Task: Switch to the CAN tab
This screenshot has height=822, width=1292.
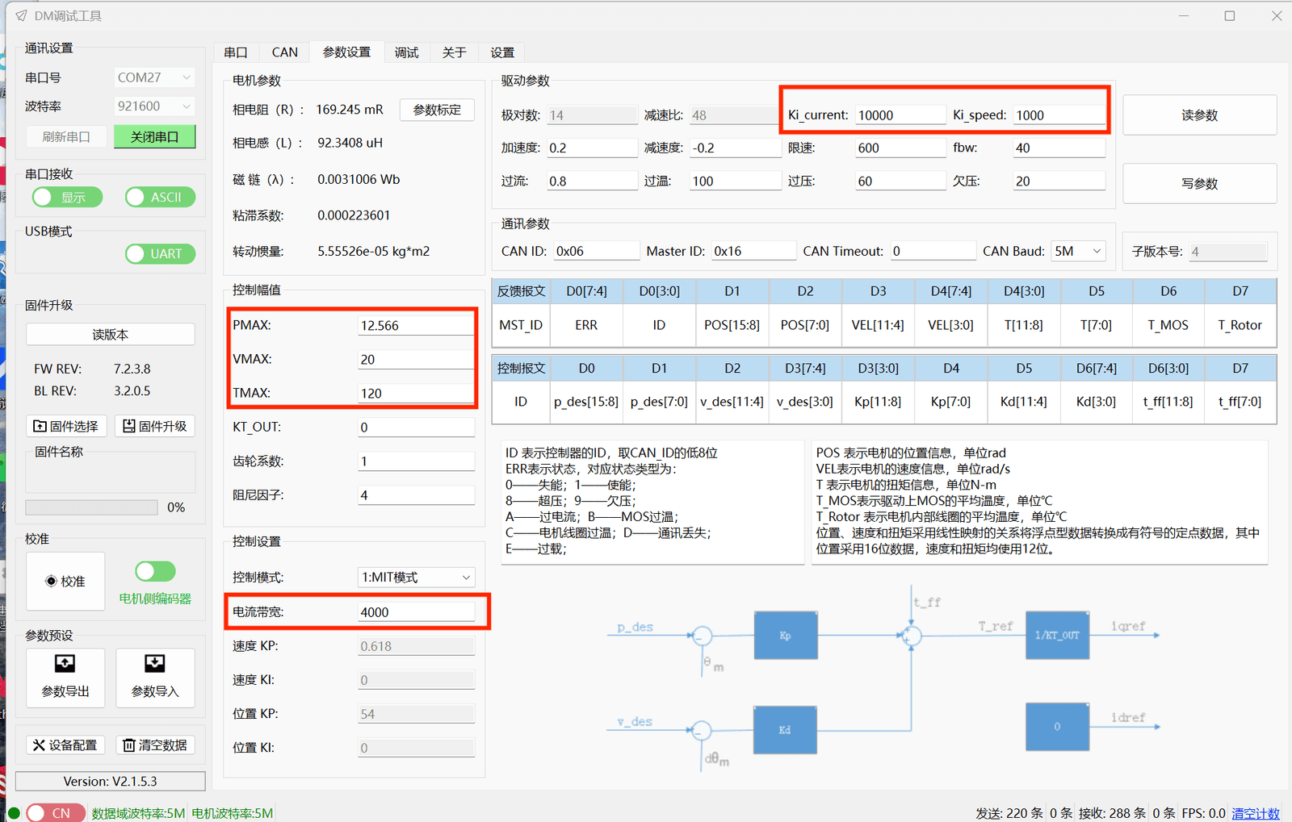Action: click(284, 52)
